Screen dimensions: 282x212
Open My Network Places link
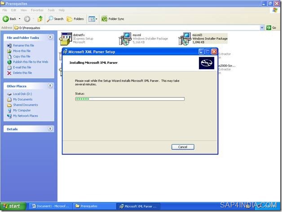pos(26,116)
